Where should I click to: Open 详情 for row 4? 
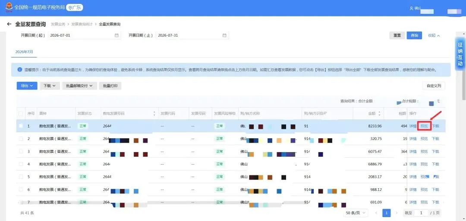point(413,164)
